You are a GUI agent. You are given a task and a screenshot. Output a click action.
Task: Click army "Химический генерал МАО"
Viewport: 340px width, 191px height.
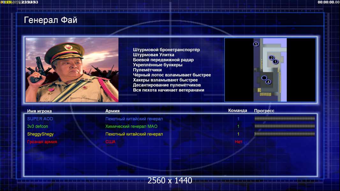coord(131,126)
